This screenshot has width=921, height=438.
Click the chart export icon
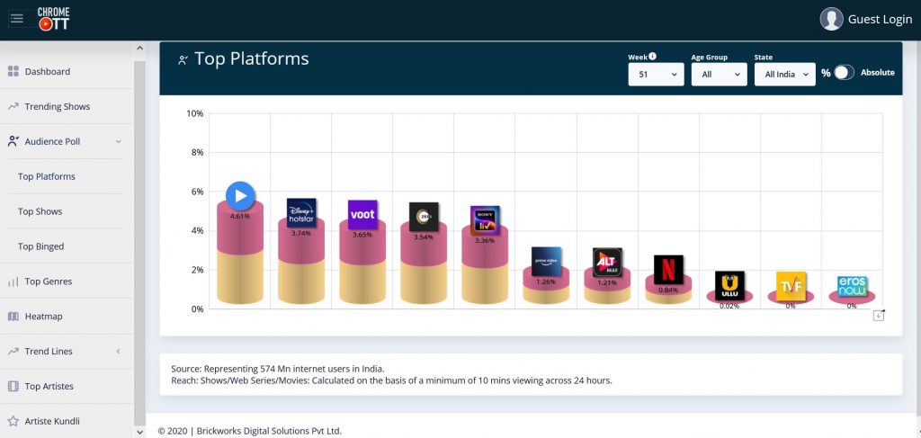point(879,314)
